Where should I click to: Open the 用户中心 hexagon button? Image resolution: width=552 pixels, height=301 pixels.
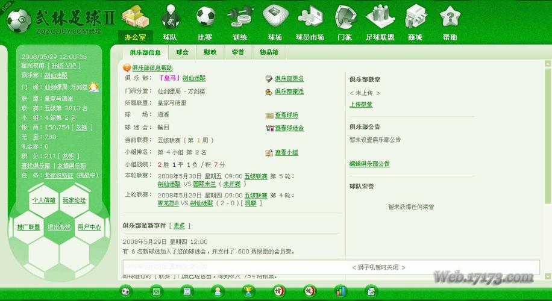click(x=89, y=227)
